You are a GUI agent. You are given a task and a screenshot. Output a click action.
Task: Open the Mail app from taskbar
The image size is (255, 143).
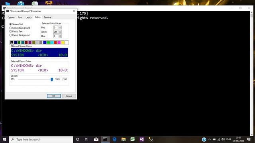point(96,139)
